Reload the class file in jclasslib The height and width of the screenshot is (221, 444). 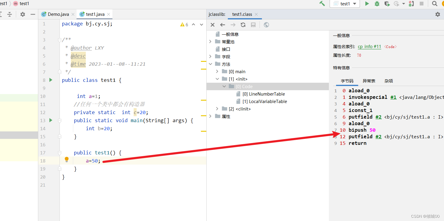[243, 25]
